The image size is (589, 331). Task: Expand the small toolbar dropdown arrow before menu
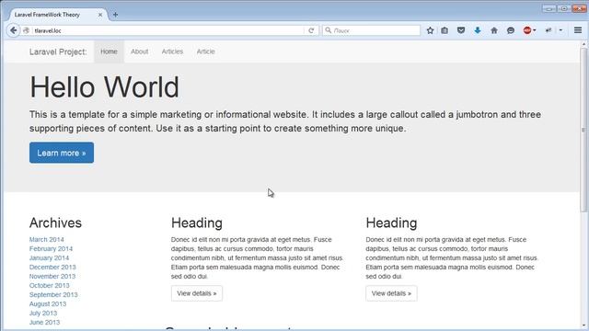click(x=560, y=30)
